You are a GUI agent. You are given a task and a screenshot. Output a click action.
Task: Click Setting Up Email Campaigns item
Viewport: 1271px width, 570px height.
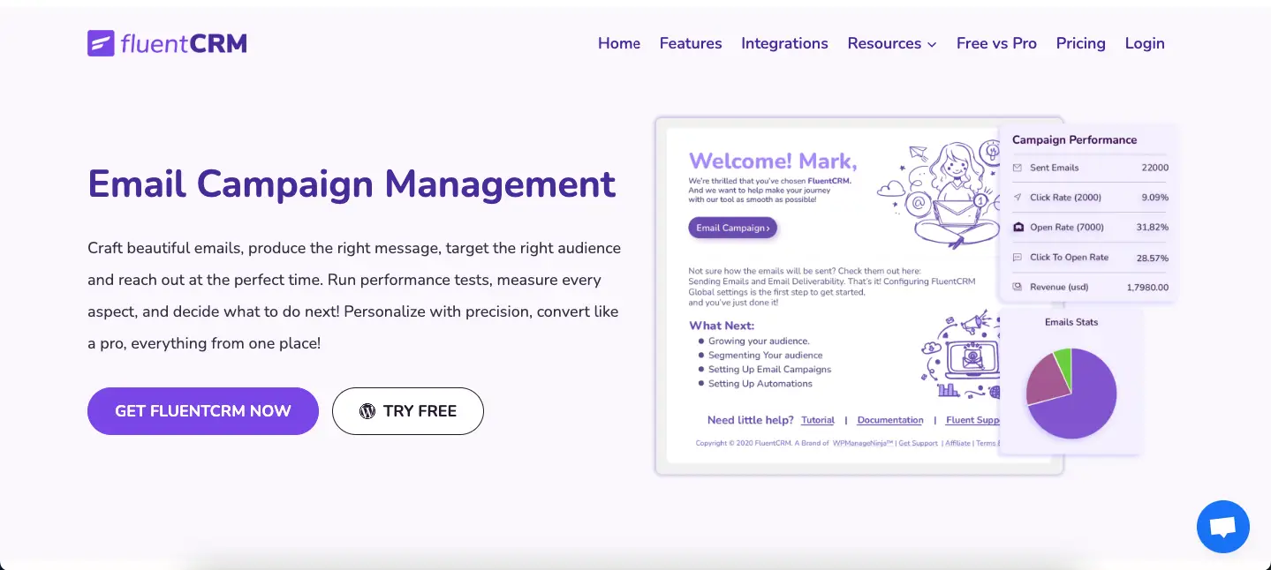(x=769, y=369)
